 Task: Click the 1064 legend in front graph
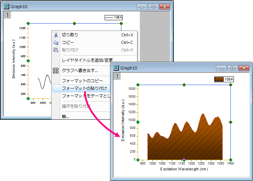(x=224, y=80)
